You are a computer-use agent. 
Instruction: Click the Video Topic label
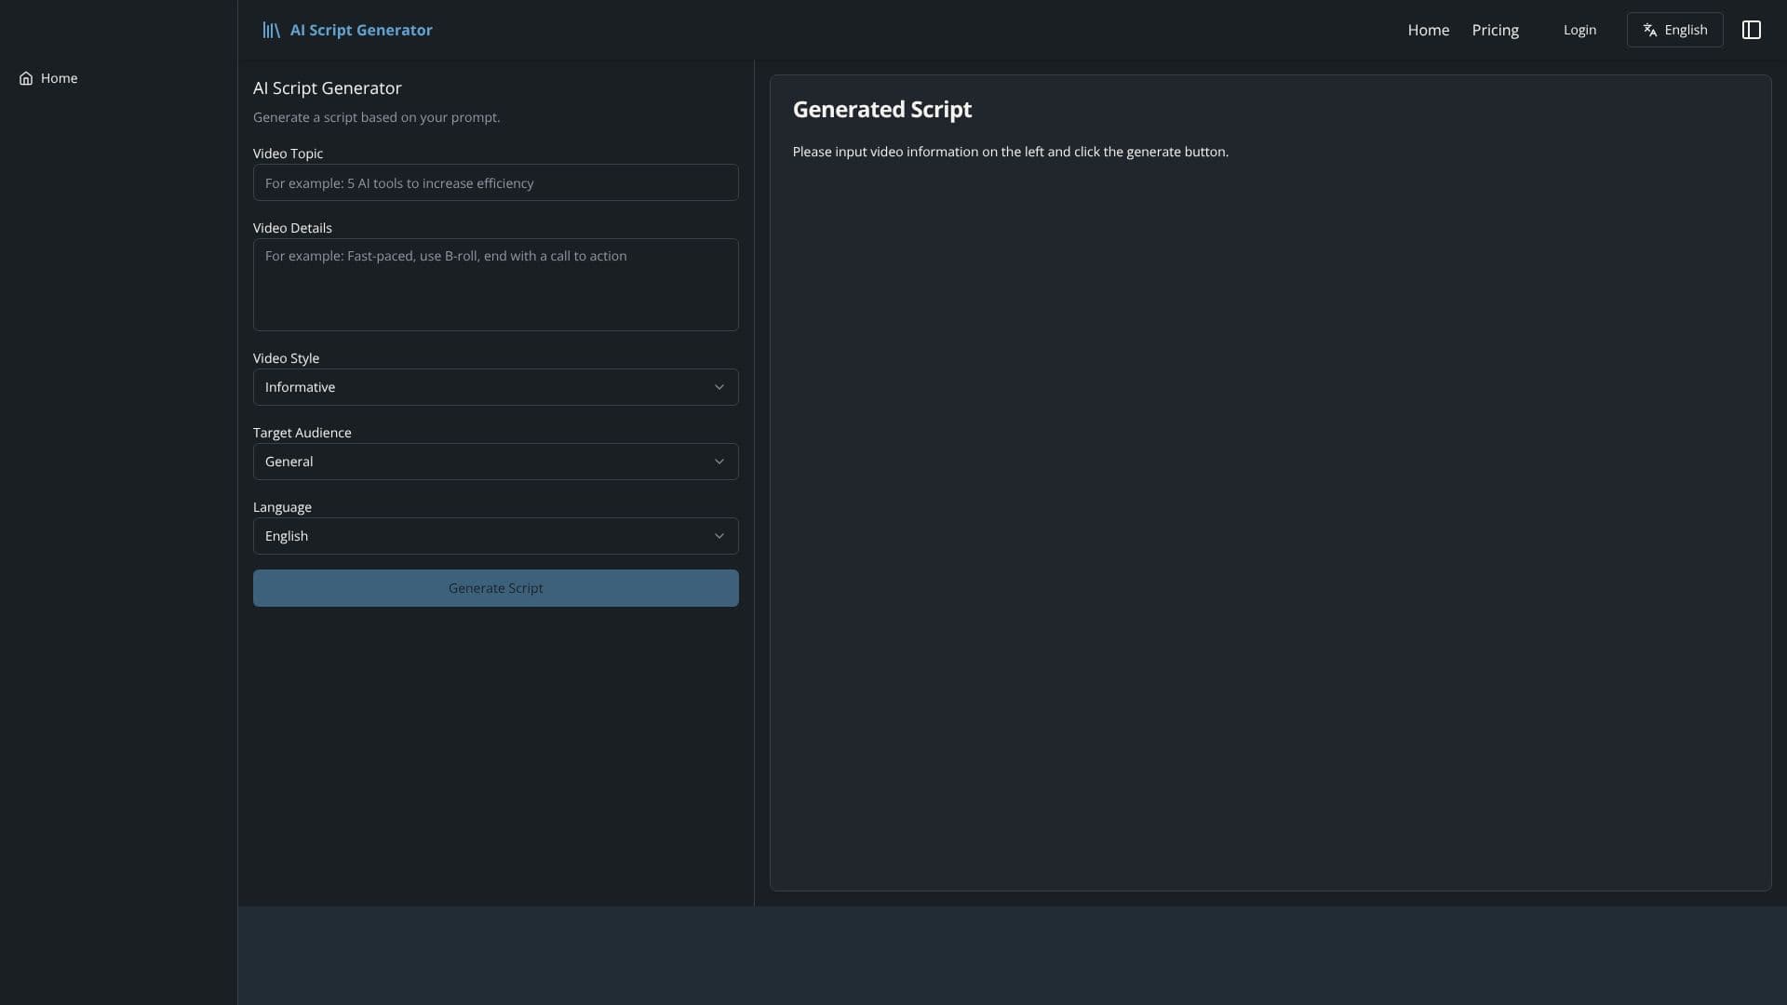coord(288,154)
